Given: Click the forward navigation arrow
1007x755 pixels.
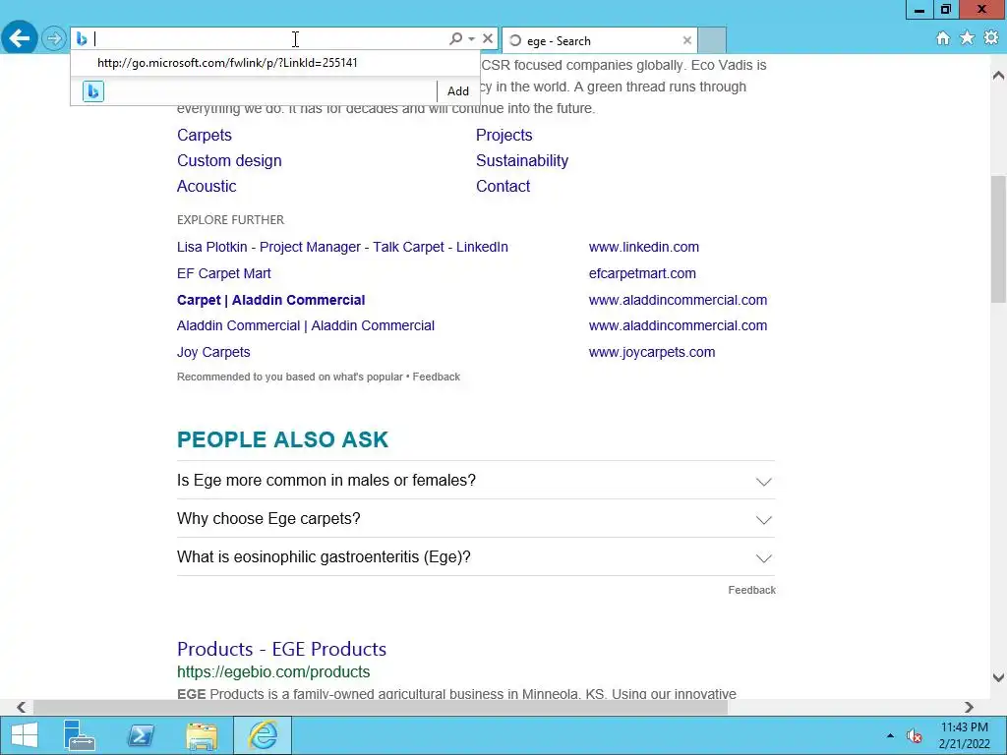Looking at the screenshot, I should (x=54, y=39).
